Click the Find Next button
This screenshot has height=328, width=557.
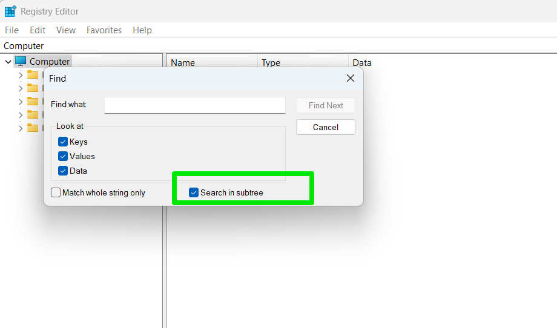[x=326, y=105]
